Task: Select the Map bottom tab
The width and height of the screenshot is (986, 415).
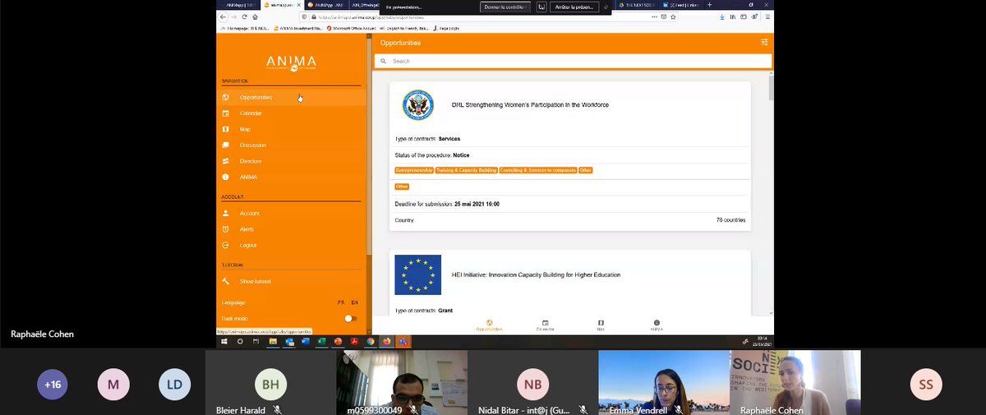Action: (601, 325)
